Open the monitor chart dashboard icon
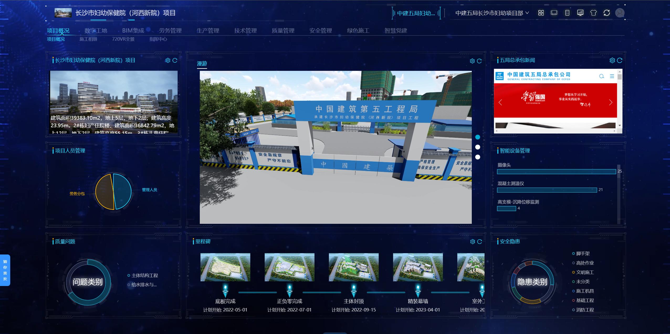The width and height of the screenshot is (670, 334). tap(580, 13)
